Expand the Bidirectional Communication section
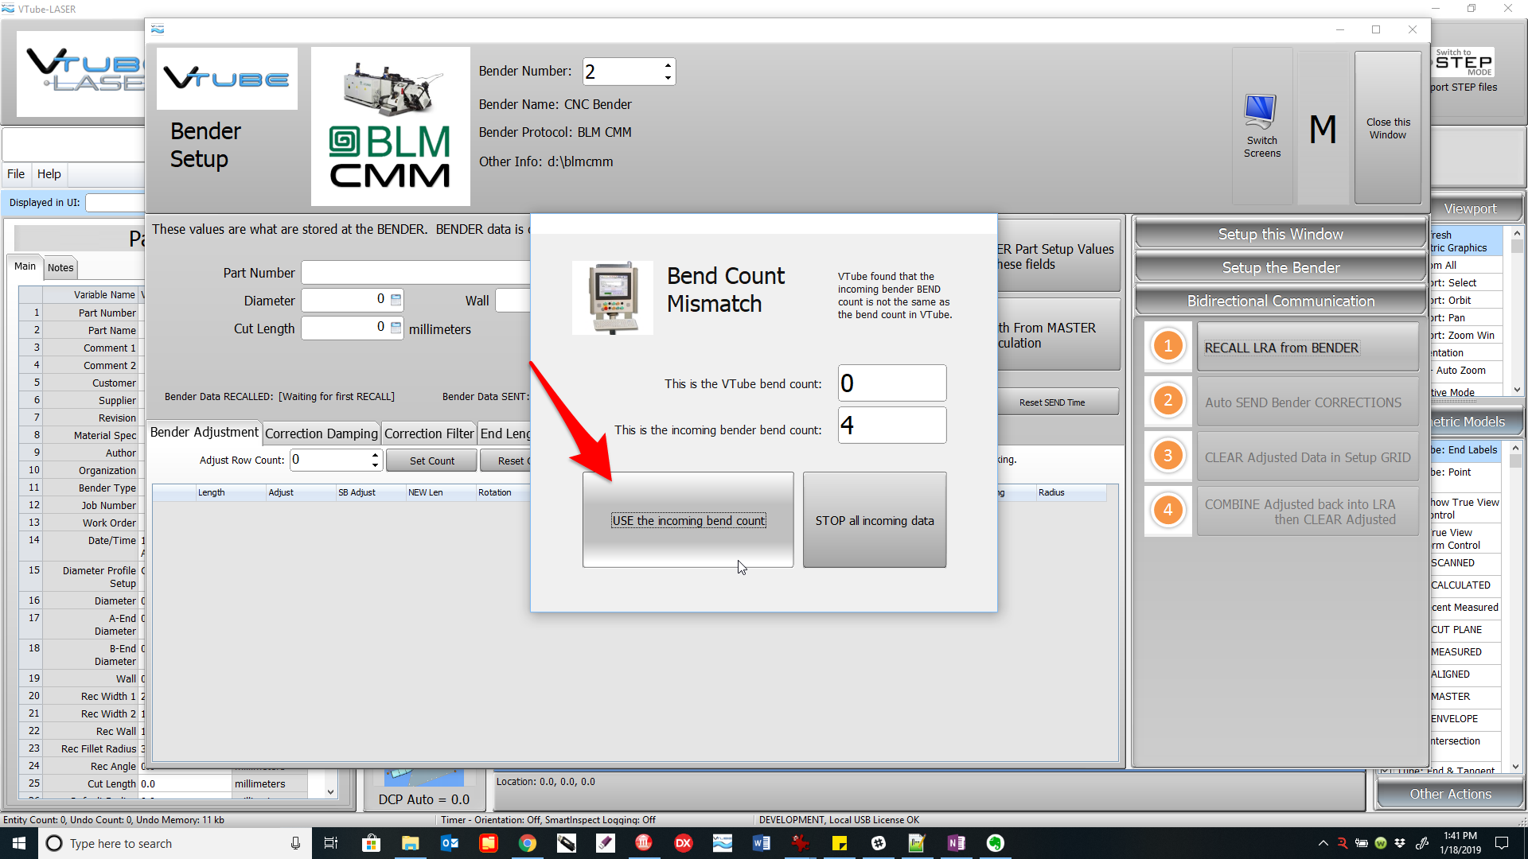 click(x=1280, y=301)
